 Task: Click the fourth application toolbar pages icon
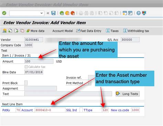pyautogui.click(x=22, y=31)
